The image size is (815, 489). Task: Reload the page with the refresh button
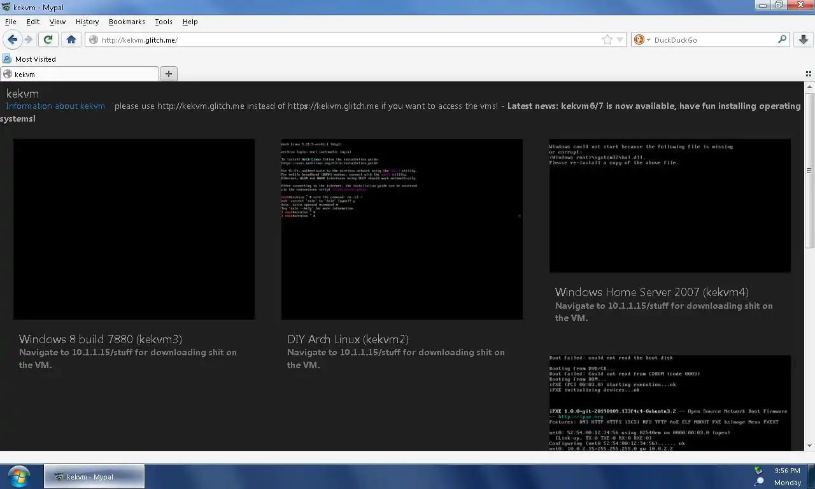coord(48,39)
